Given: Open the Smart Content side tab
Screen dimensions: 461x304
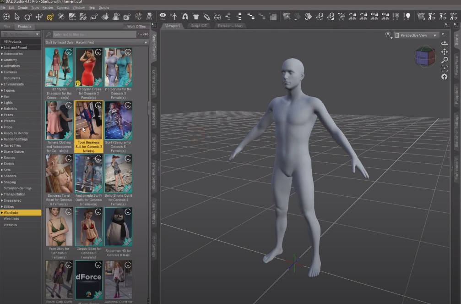Looking at the screenshot, I should [x=154, y=46].
